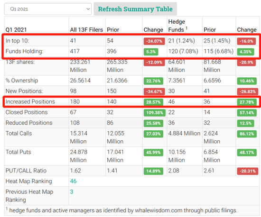Open the Previous Heat Map Ranking link 3

[72, 192]
